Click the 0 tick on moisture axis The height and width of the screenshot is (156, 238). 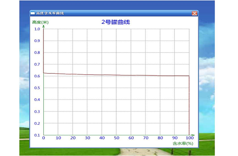pyautogui.click(x=44, y=138)
